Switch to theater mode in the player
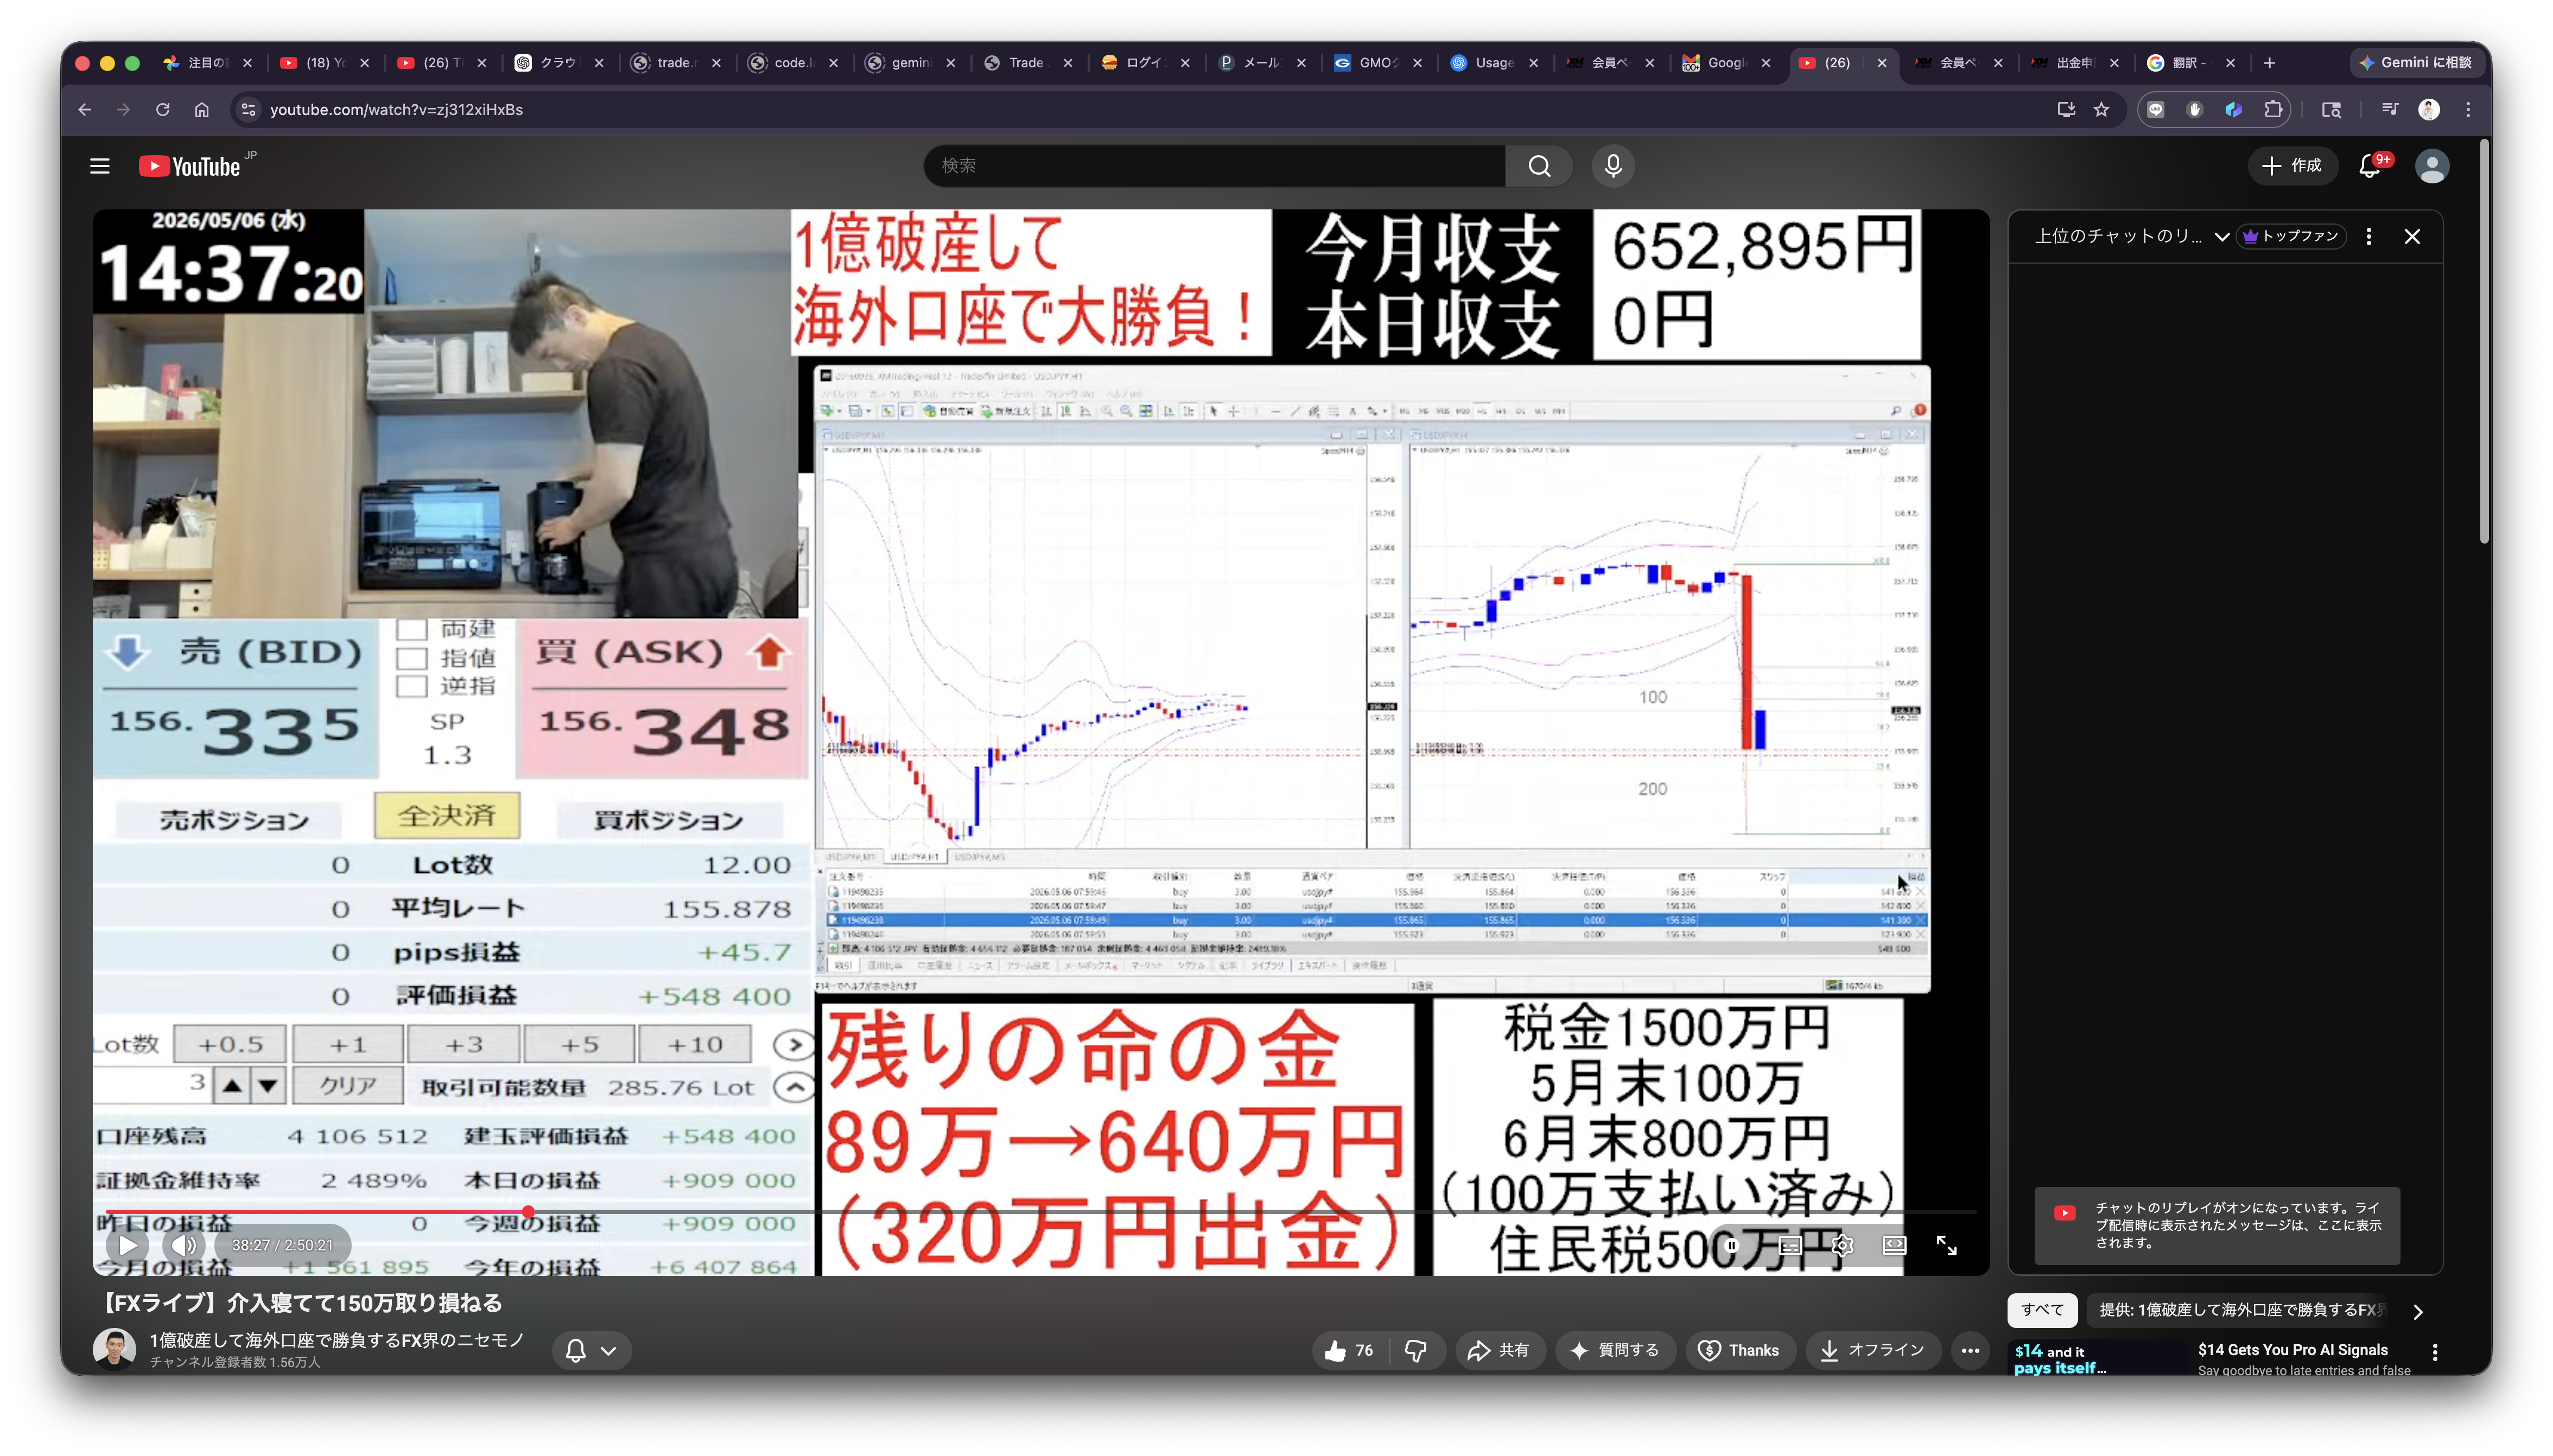 [x=1894, y=1245]
